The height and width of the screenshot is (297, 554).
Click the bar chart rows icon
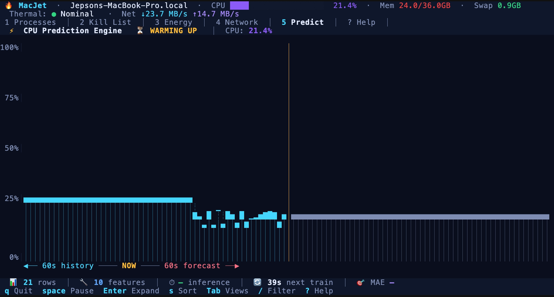(13, 282)
